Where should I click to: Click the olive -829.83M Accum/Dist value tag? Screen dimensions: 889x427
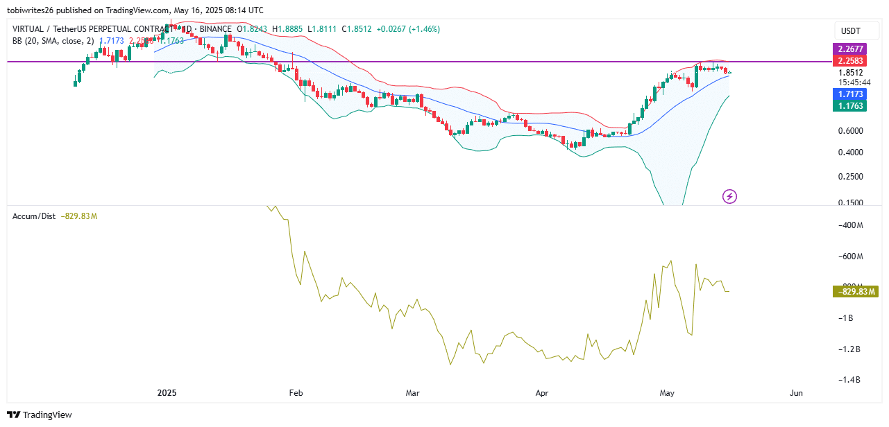pos(854,292)
